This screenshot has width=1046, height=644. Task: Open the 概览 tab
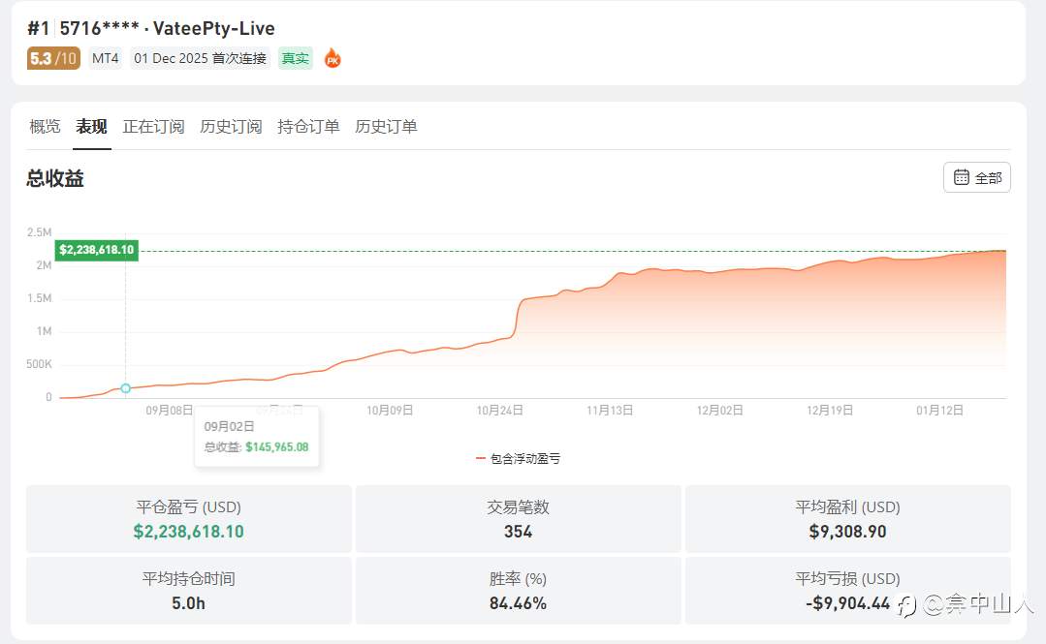point(45,127)
